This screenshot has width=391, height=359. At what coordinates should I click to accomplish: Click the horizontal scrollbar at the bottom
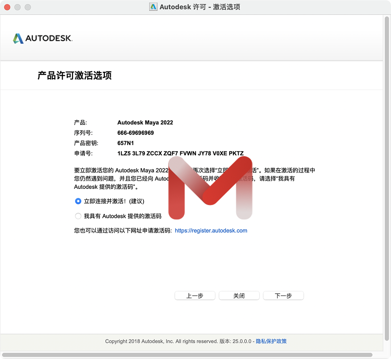click(x=187, y=355)
